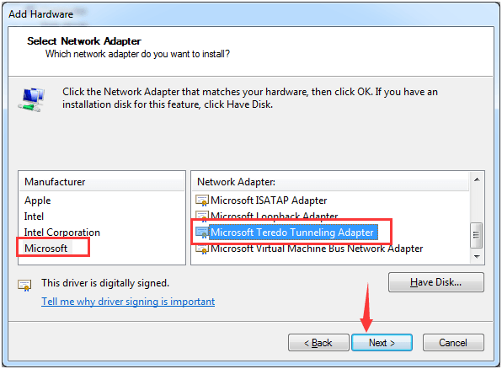502x369 pixels.
Task: Go to the Next wizard page
Action: [382, 343]
